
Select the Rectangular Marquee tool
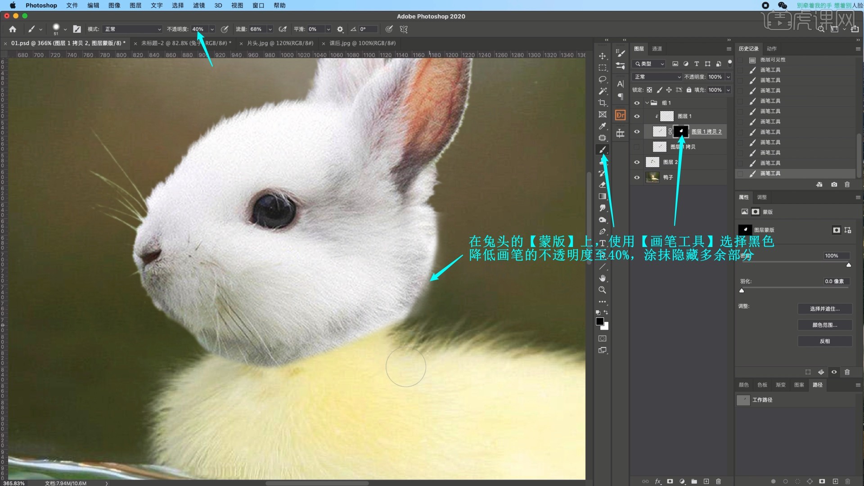pyautogui.click(x=602, y=67)
